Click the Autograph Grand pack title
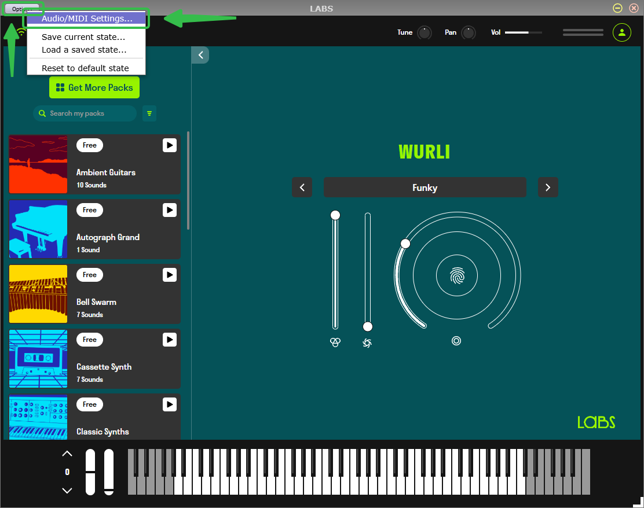The image size is (644, 508). tap(108, 238)
